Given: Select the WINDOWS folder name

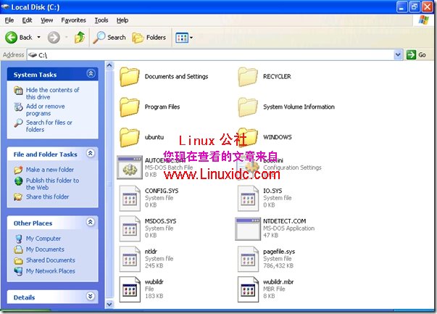Looking at the screenshot, I should pyautogui.click(x=278, y=137).
